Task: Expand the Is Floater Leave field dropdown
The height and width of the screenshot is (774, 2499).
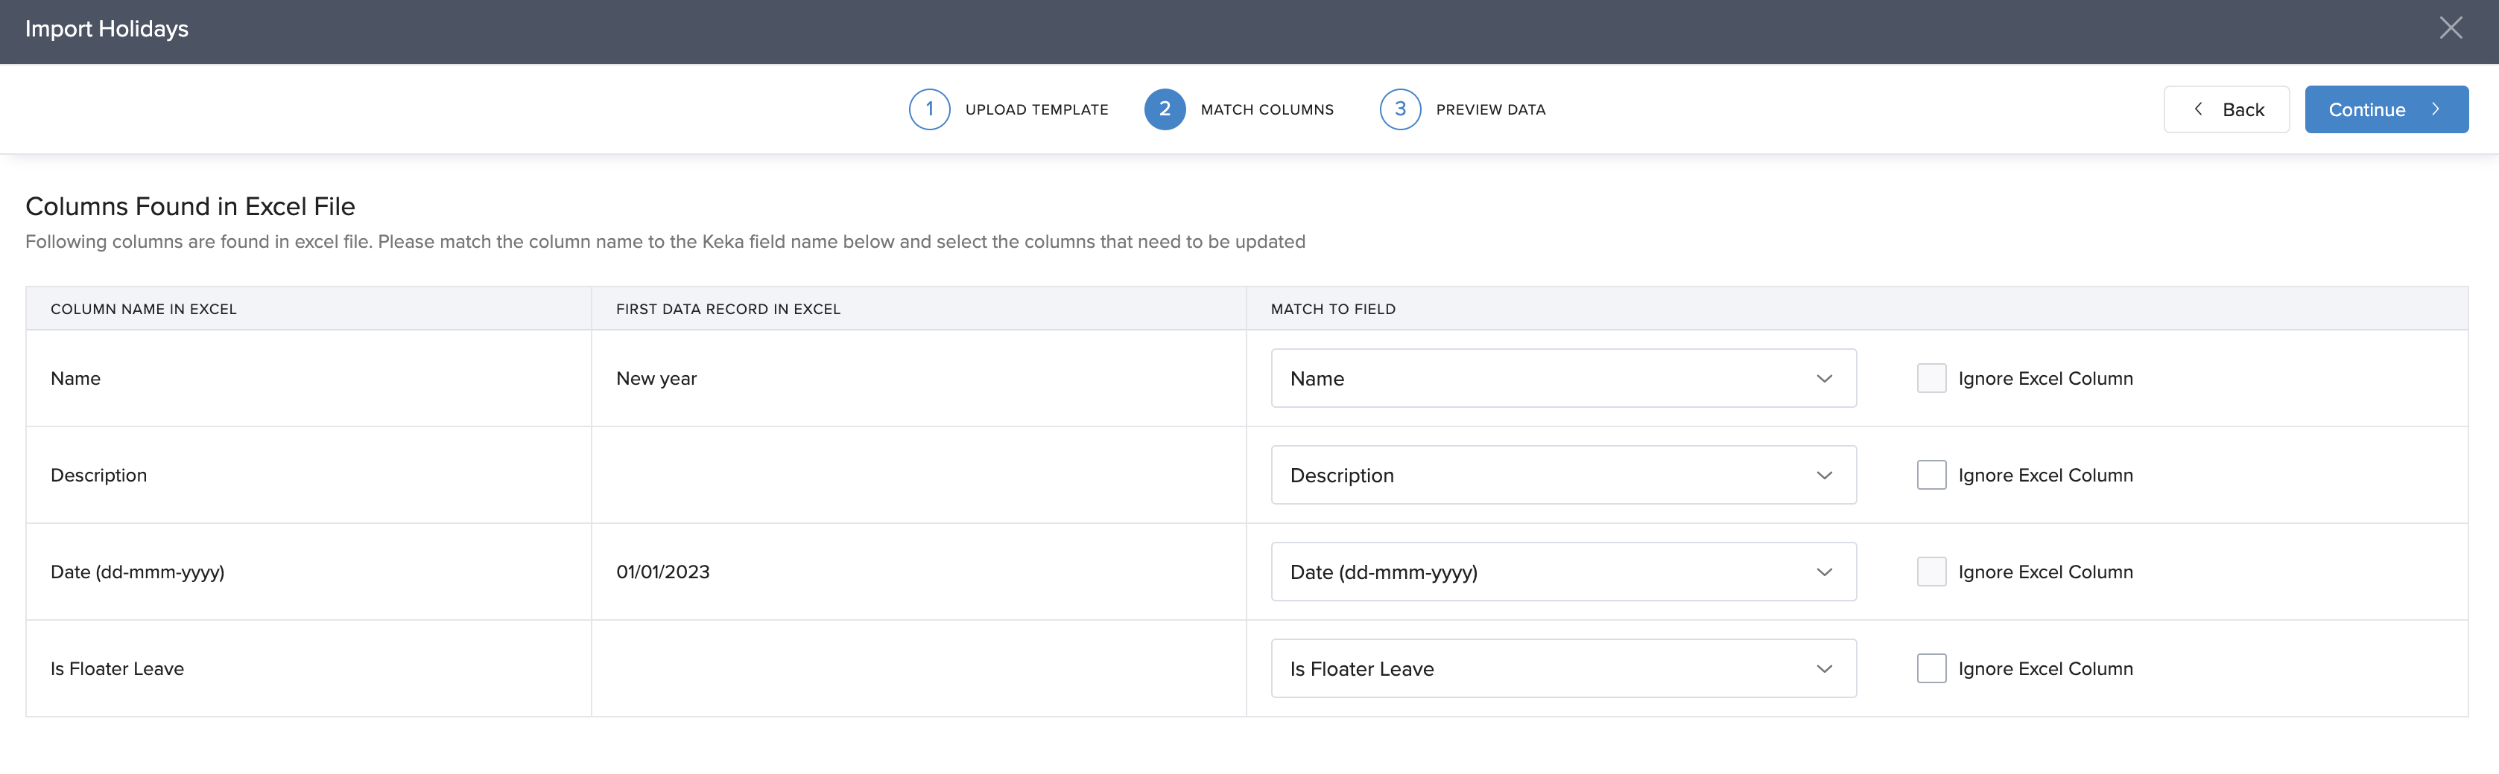Action: coord(1562,669)
